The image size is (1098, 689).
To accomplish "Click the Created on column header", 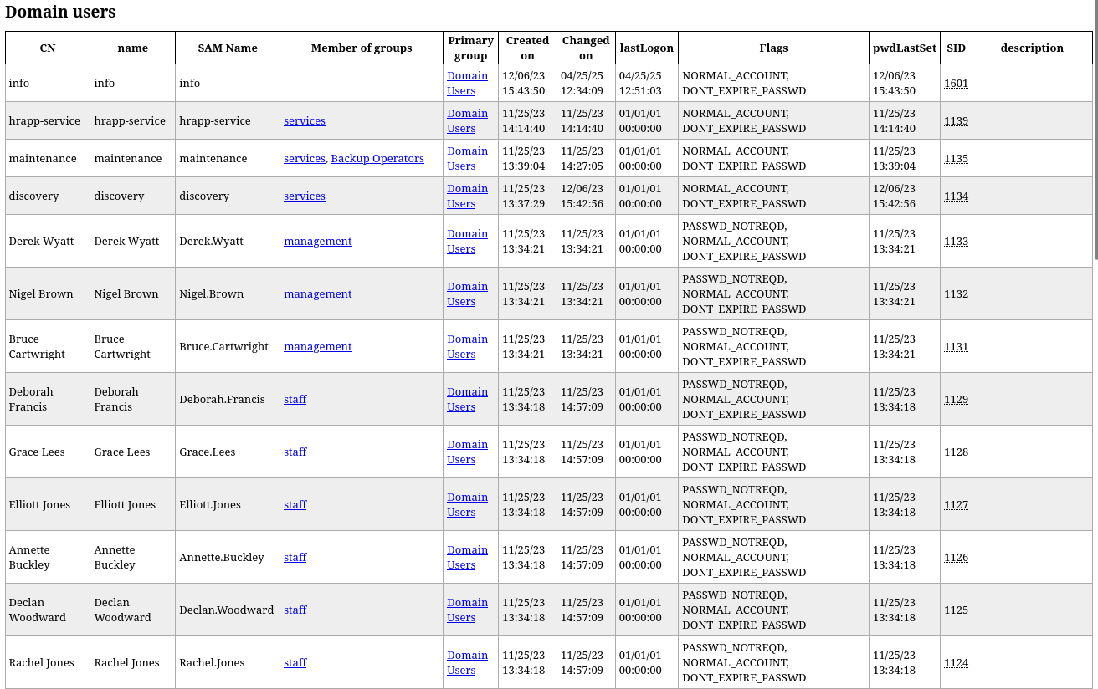I will pos(527,48).
